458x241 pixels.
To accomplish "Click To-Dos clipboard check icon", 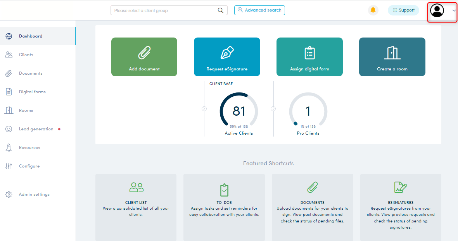I will pos(224,190).
